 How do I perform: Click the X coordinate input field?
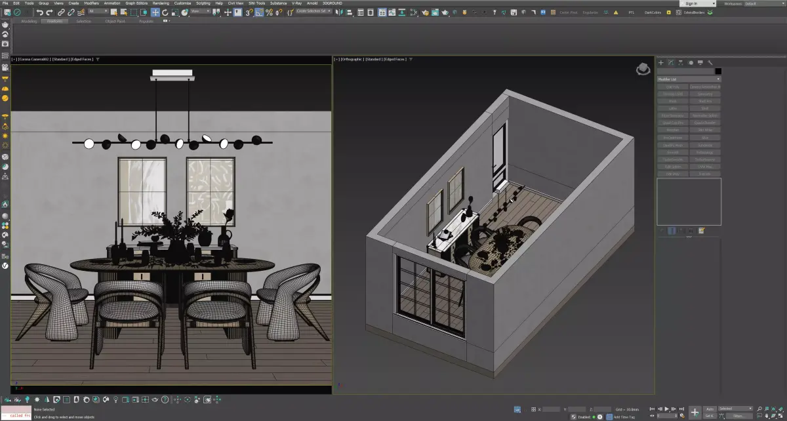point(551,409)
